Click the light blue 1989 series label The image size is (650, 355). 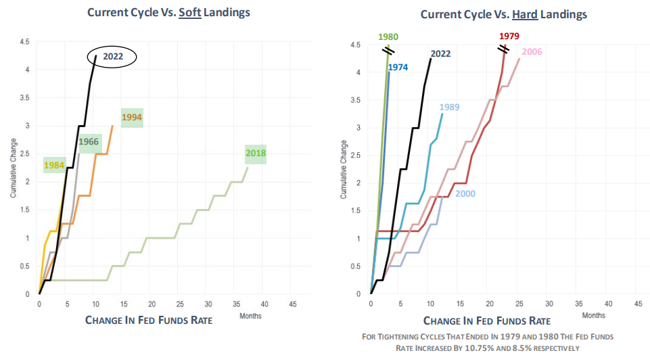(450, 107)
